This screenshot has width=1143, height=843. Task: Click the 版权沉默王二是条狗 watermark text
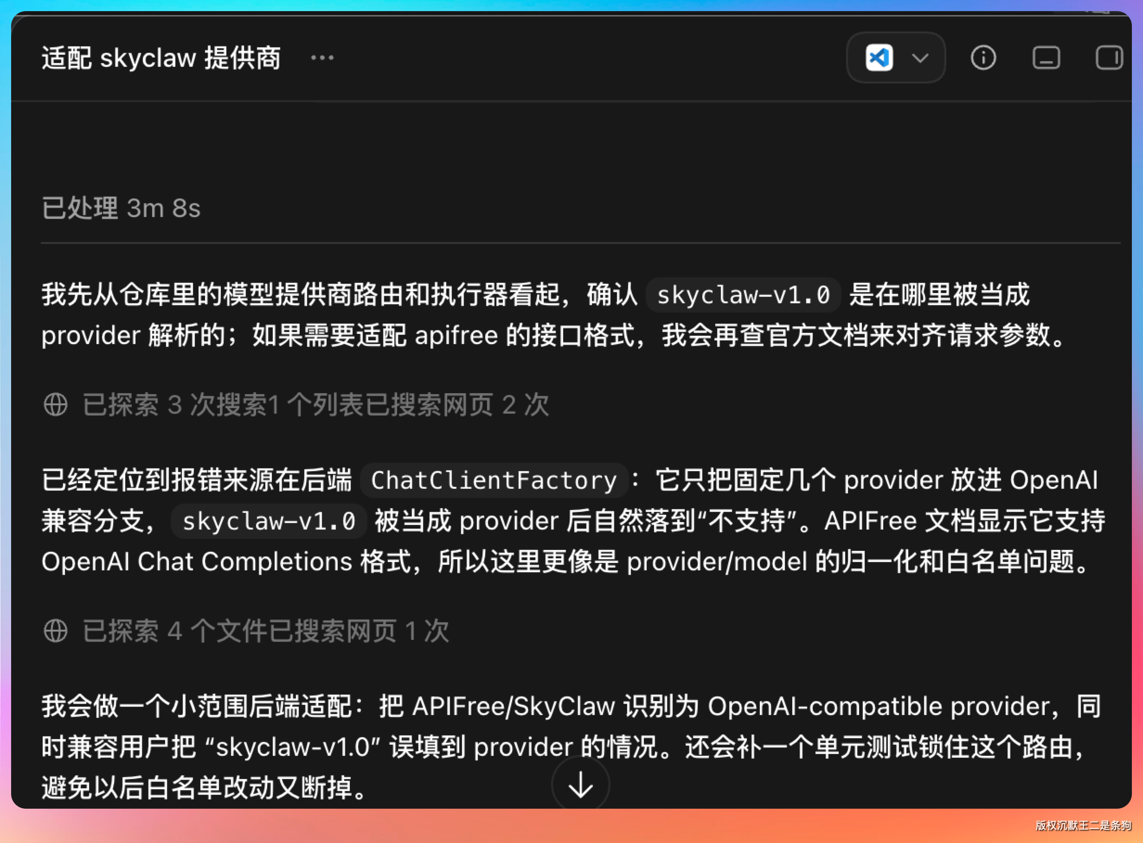(x=1083, y=825)
